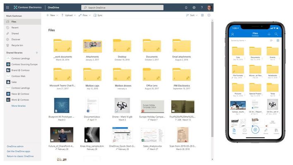
Task: Open the help question mark icon
Action: [x=202, y=7]
